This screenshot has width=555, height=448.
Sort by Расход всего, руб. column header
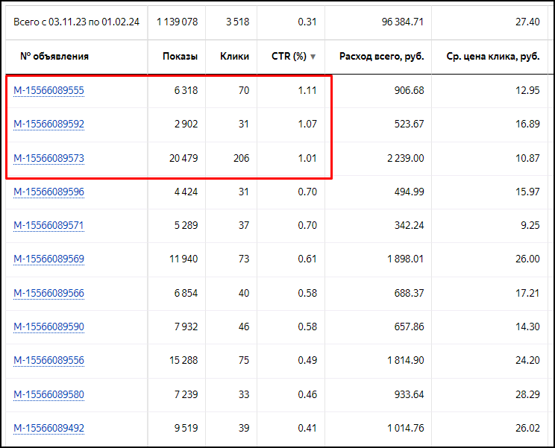(x=380, y=57)
